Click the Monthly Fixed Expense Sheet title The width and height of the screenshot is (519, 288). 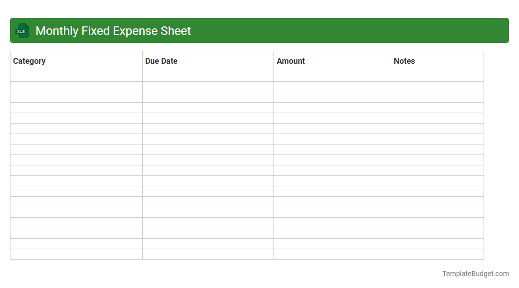112,30
